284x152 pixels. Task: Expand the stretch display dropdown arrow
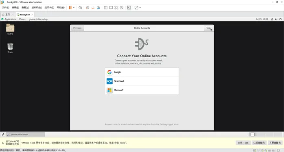coord(140,8)
